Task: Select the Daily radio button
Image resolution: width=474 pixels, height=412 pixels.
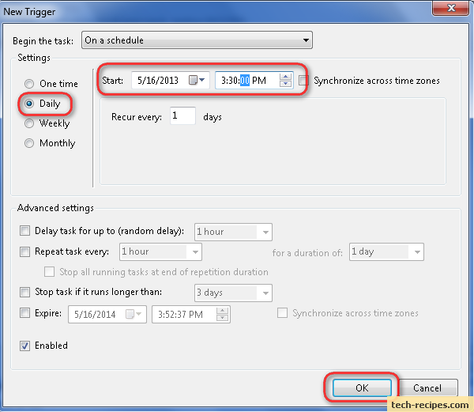Action: [29, 104]
